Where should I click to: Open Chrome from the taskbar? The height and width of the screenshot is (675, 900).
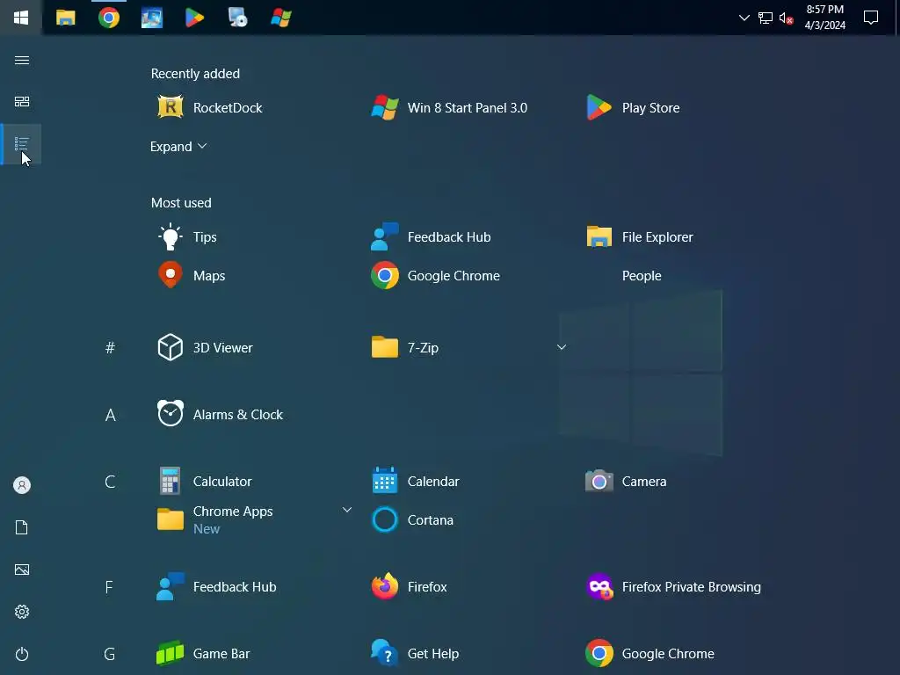[109, 18]
